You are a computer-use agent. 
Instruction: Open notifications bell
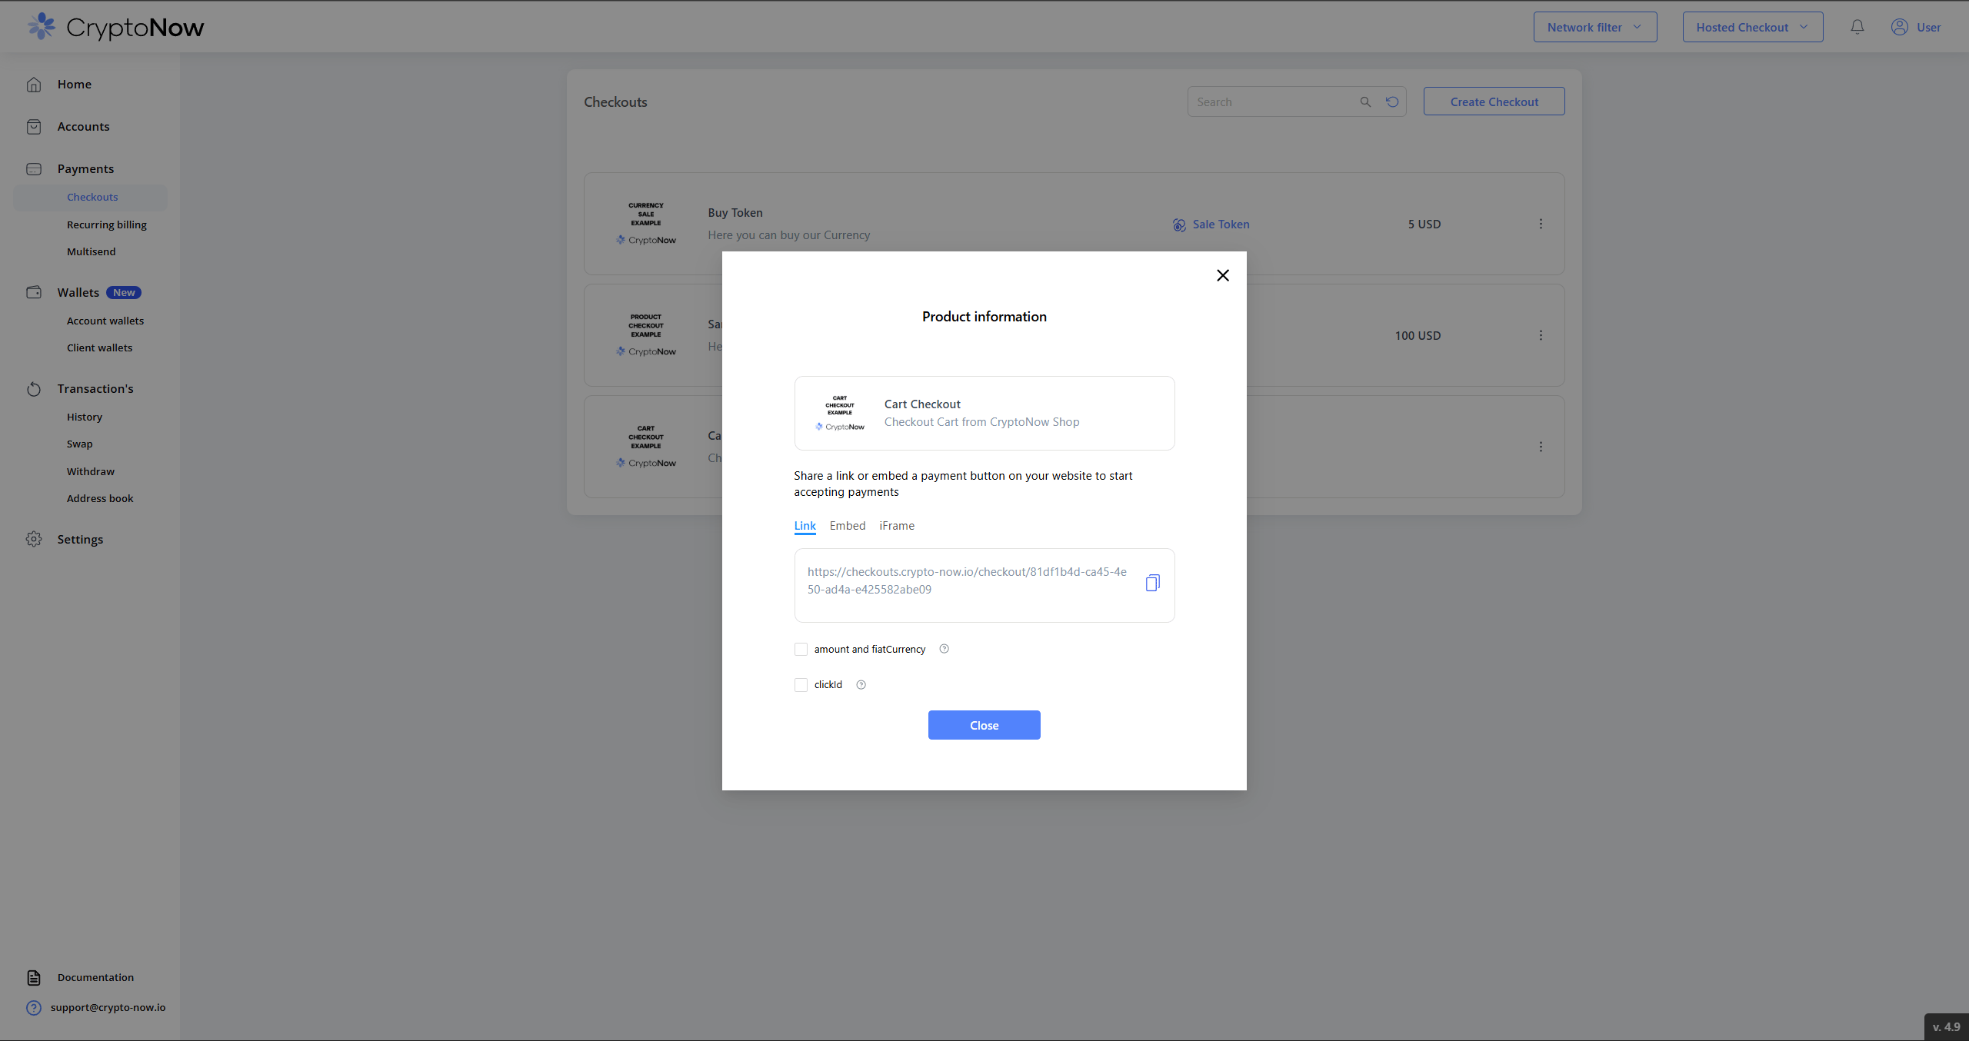[x=1857, y=27]
